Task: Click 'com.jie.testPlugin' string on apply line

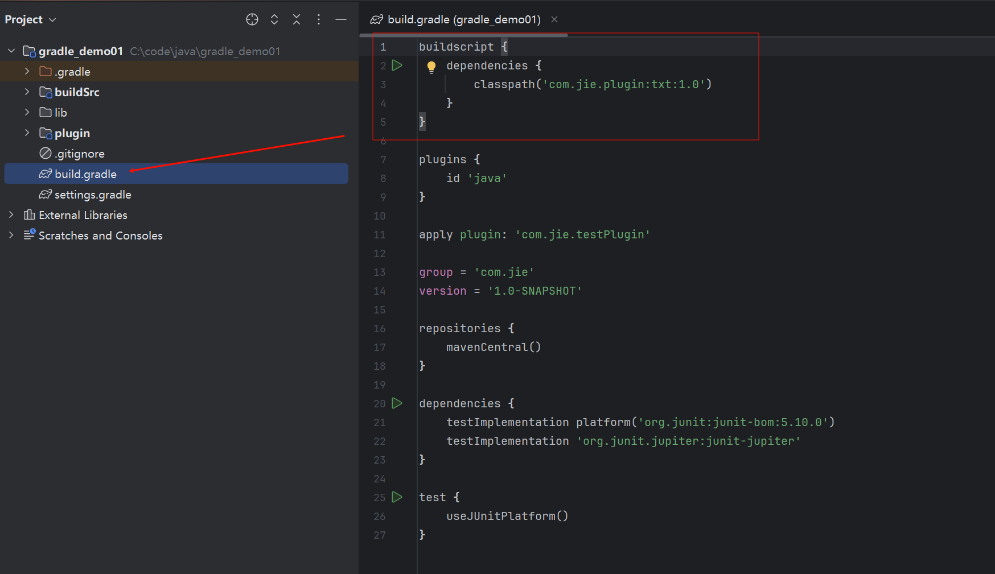Action: [x=583, y=234]
